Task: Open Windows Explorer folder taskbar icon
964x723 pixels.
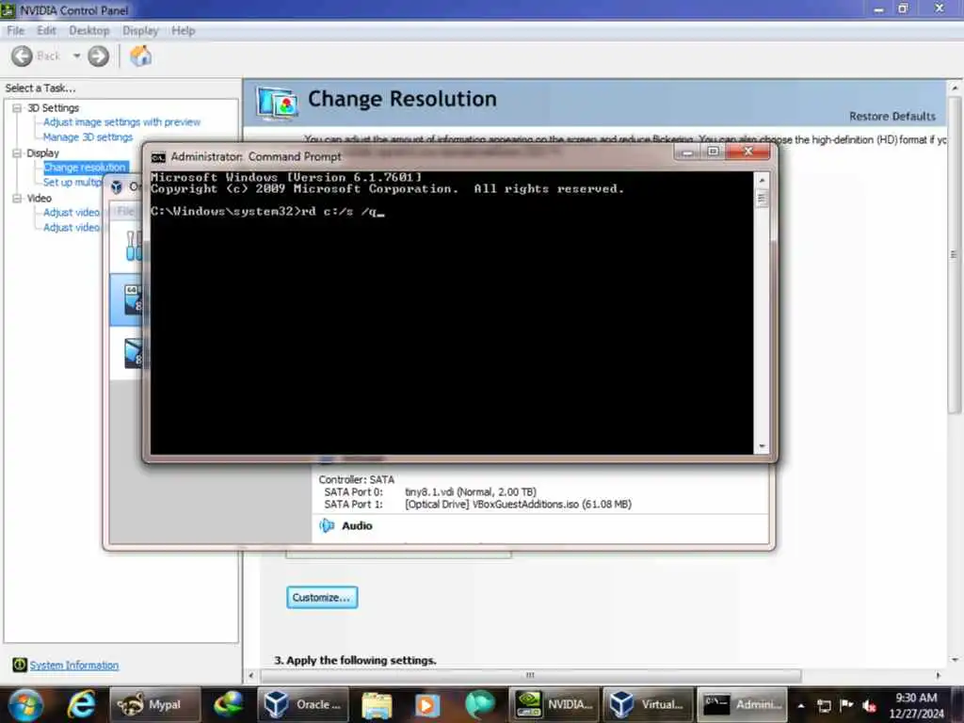Action: [x=377, y=704]
